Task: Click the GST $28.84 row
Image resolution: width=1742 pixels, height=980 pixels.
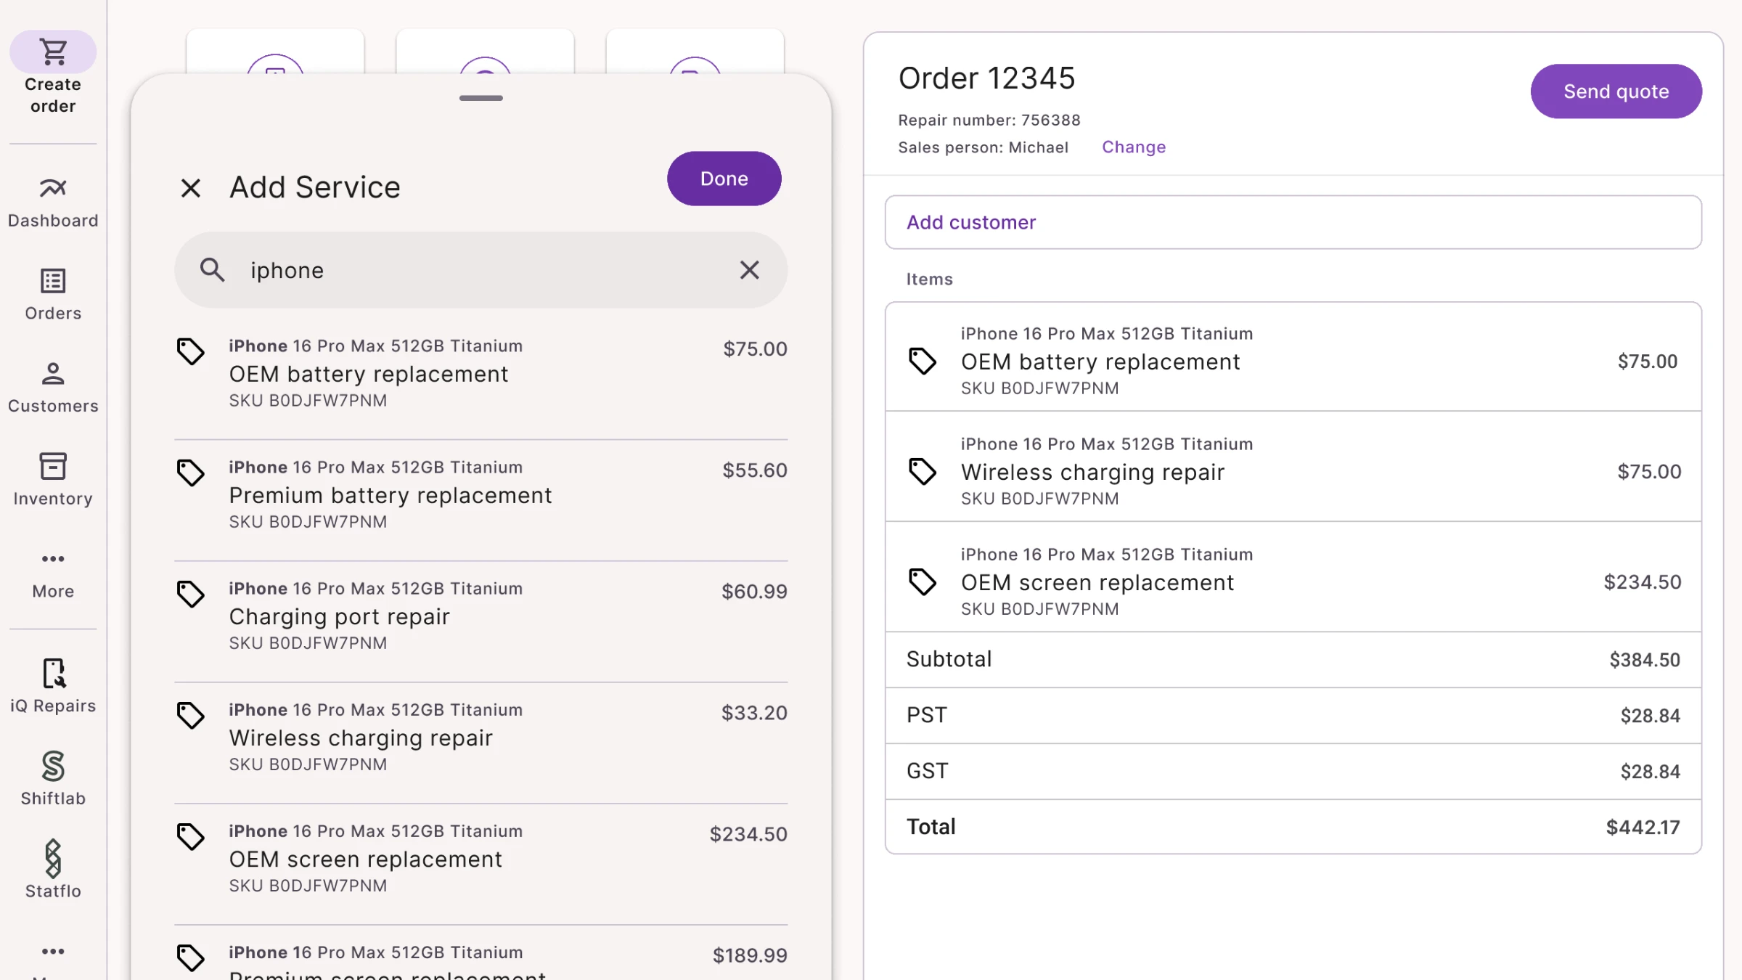Action: pos(1293,772)
